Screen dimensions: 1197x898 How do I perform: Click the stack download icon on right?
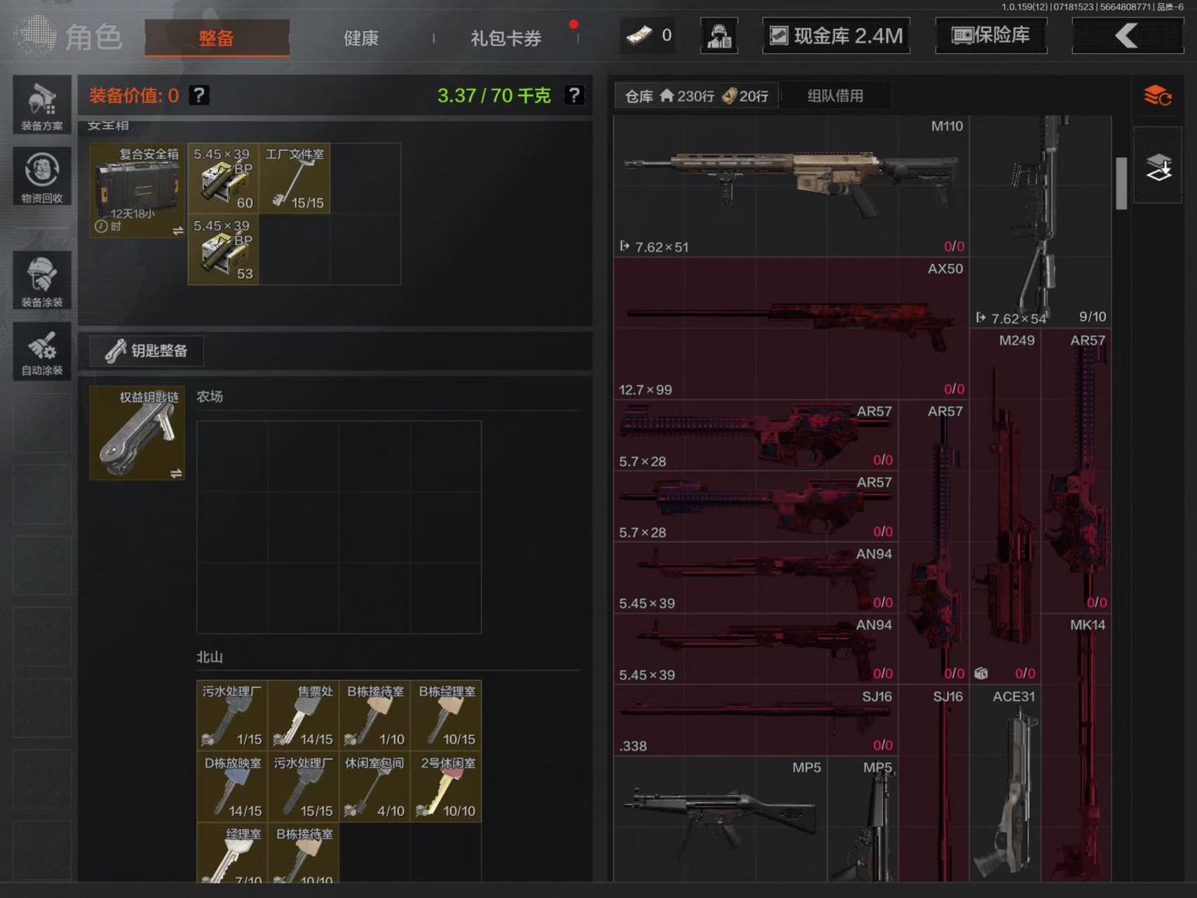[x=1158, y=168]
